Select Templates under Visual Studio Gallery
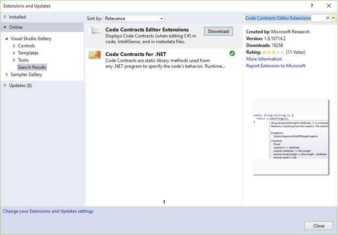Viewport: 338px width, 235px height. (28, 53)
